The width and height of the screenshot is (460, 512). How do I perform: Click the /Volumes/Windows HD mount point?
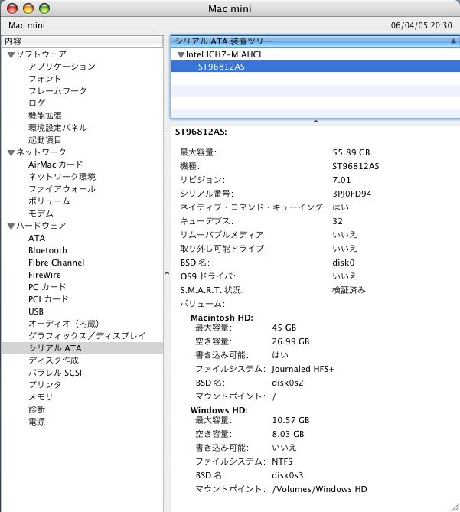point(320,489)
